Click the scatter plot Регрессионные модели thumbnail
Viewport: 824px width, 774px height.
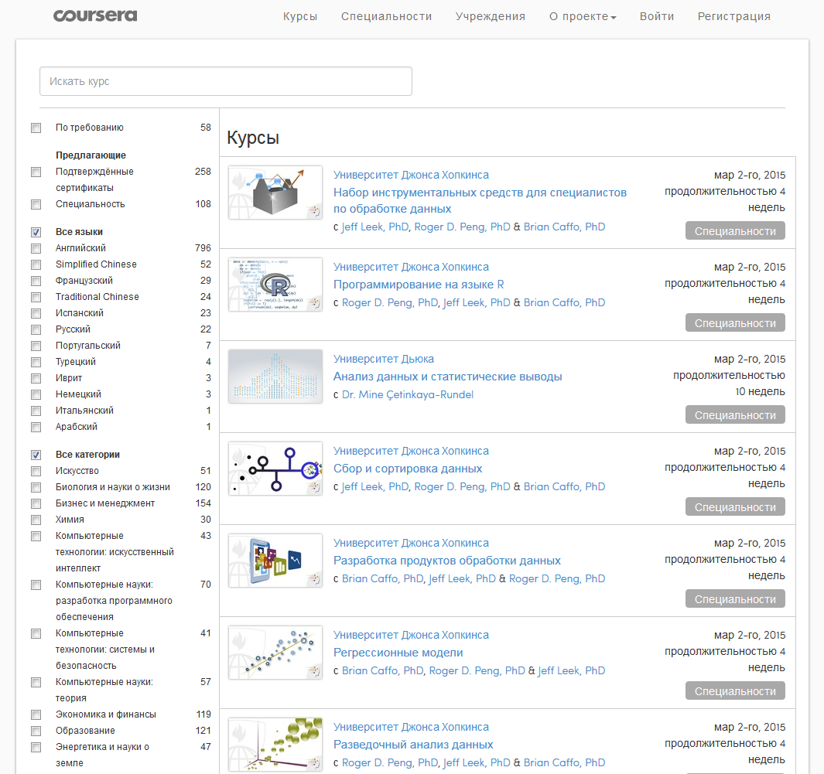(275, 652)
